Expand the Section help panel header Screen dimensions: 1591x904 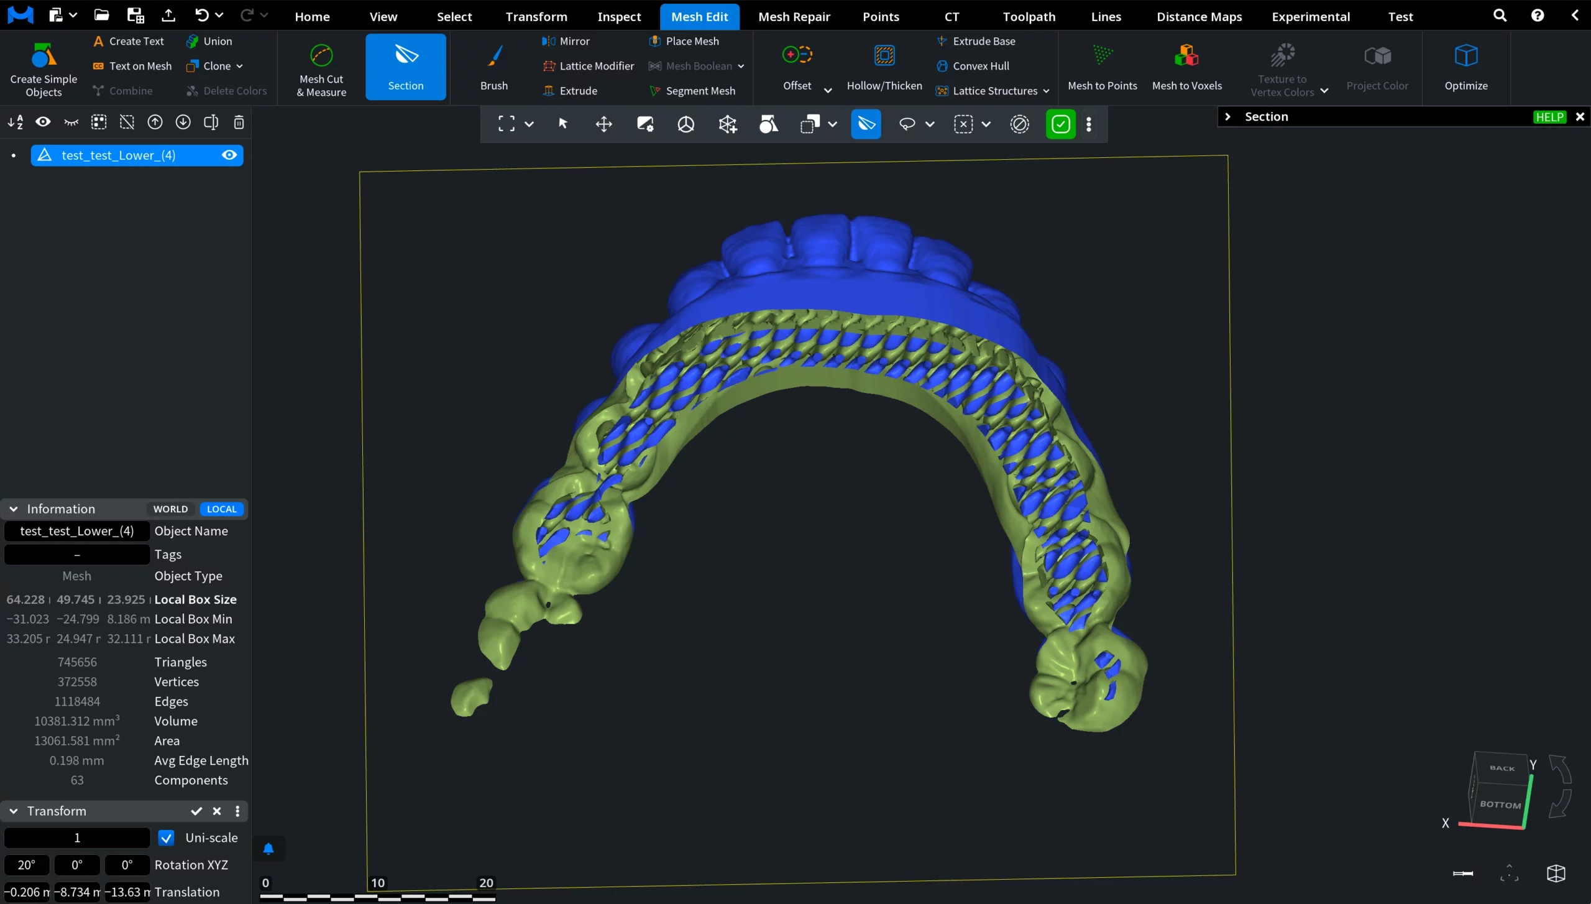pyautogui.click(x=1229, y=116)
